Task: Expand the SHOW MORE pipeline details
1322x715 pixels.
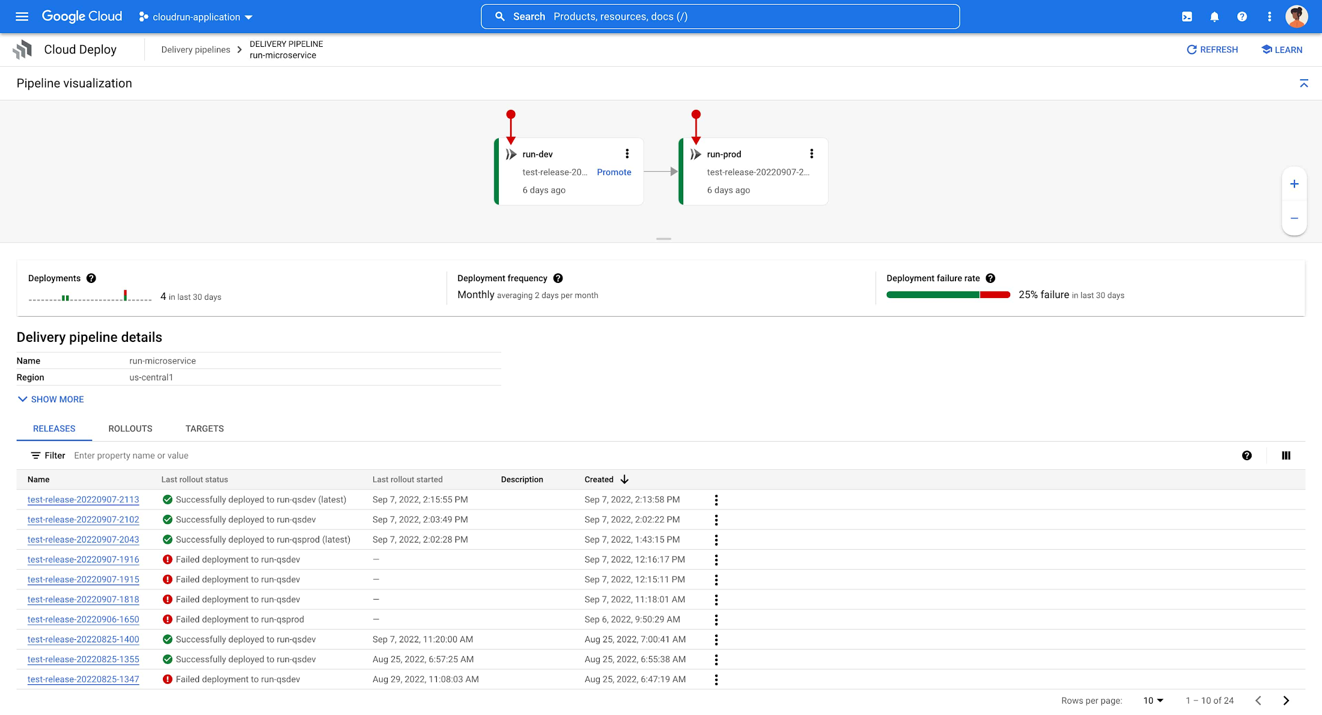Action: tap(50, 399)
